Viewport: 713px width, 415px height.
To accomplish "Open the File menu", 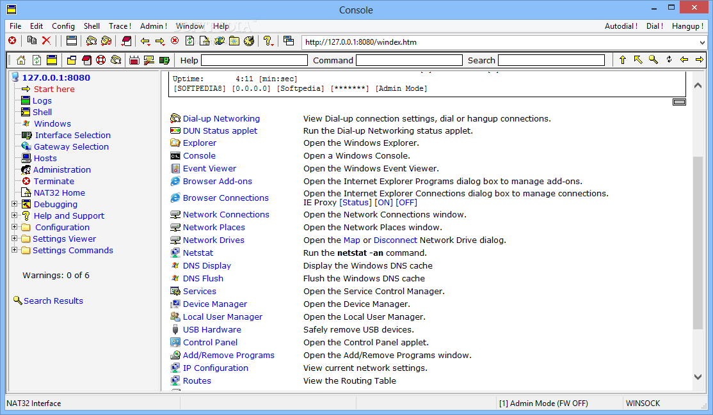I will pos(15,26).
